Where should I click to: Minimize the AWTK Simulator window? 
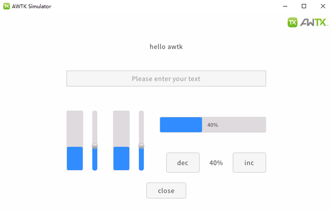pyautogui.click(x=285, y=6)
